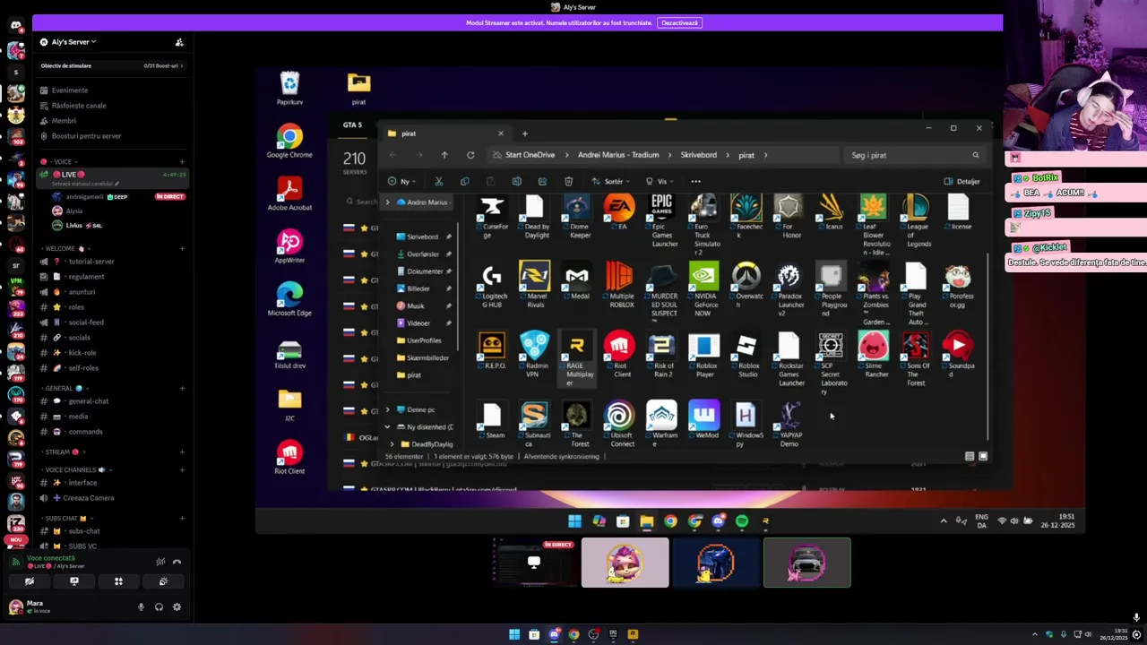Expand Denne pc in Explorer navigation tree
Screen dimensions: 1147x645
[x=388, y=409]
